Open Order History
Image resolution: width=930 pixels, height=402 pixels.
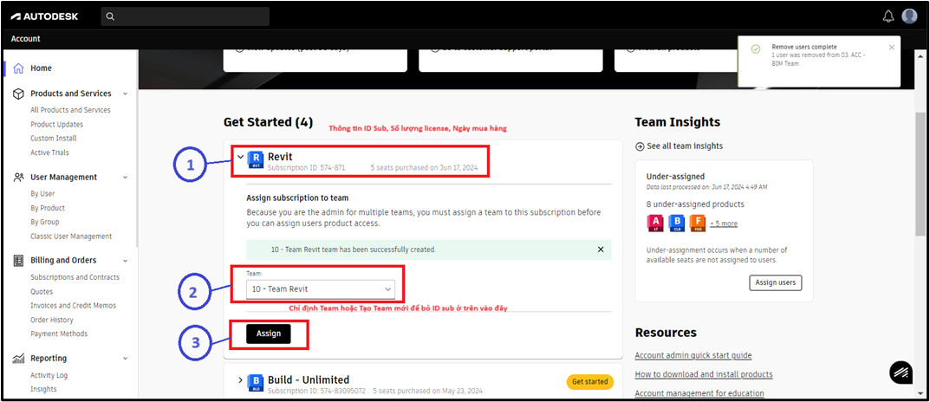[54, 320]
